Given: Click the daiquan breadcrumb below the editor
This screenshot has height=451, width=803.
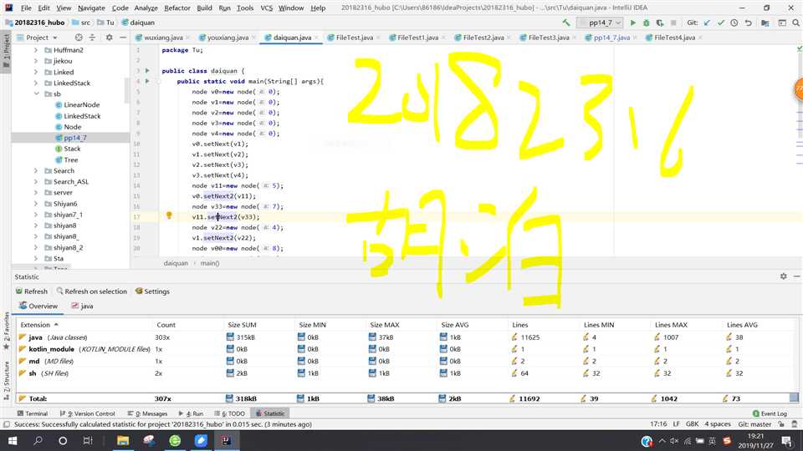Looking at the screenshot, I should pyautogui.click(x=176, y=263).
